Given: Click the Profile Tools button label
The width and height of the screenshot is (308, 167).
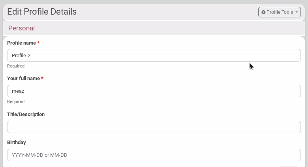Looking at the screenshot, I should (x=280, y=12).
